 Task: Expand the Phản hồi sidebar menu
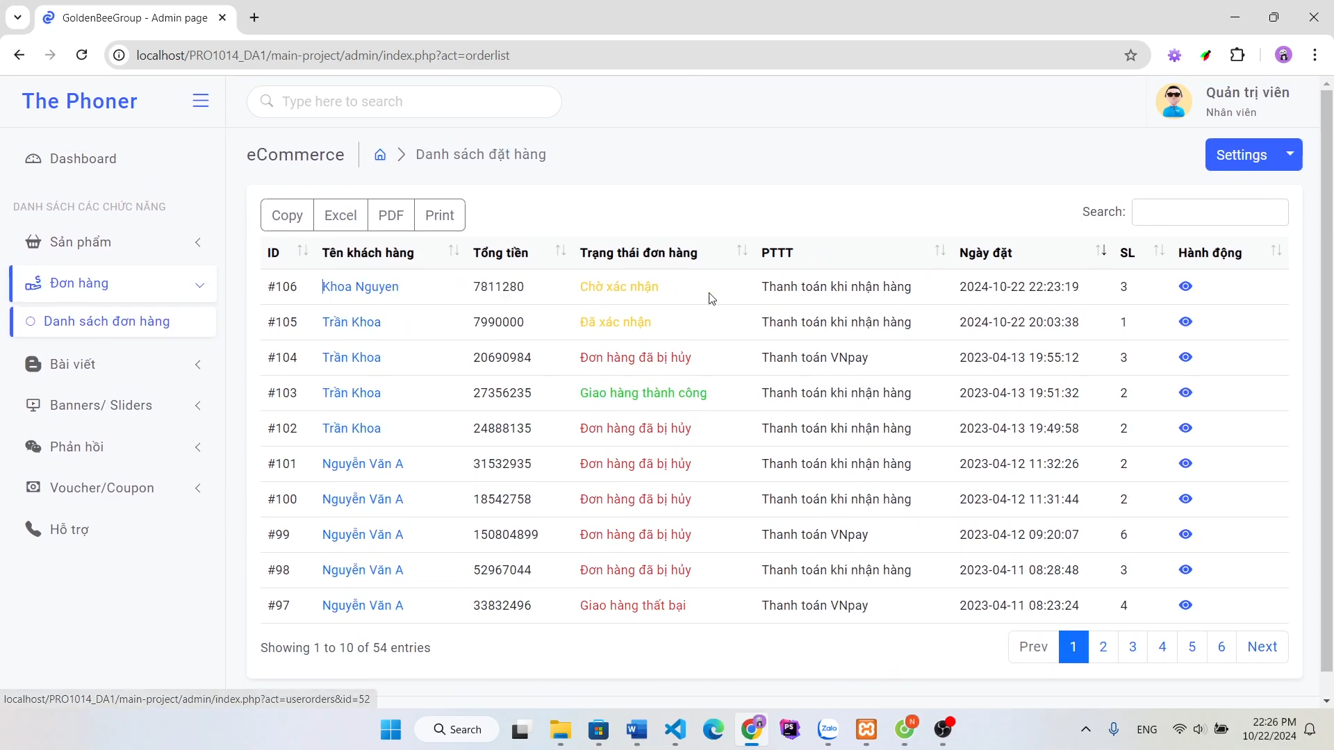(114, 447)
